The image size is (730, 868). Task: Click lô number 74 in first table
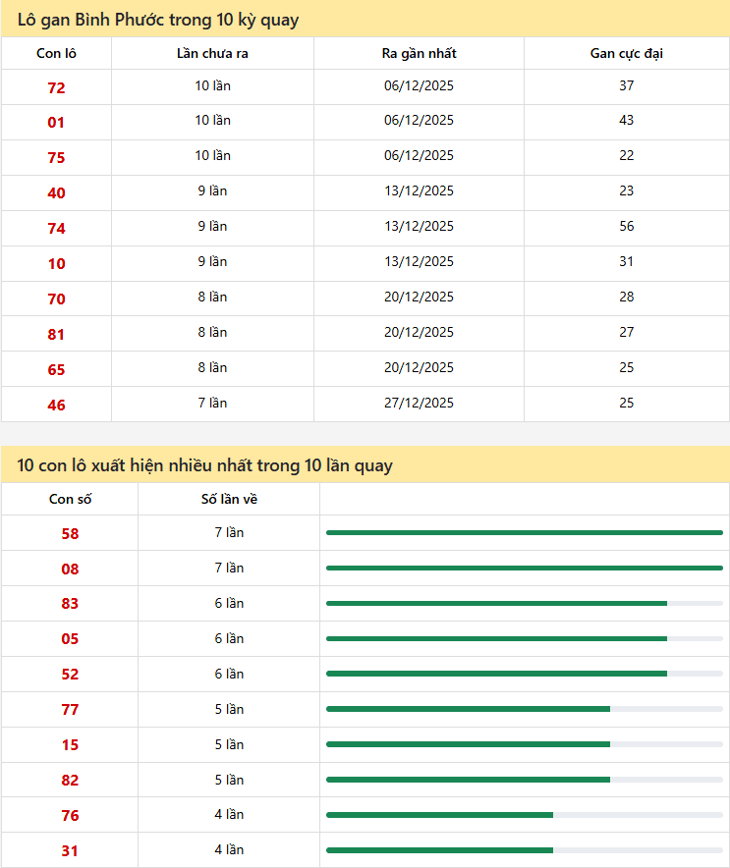pos(56,228)
